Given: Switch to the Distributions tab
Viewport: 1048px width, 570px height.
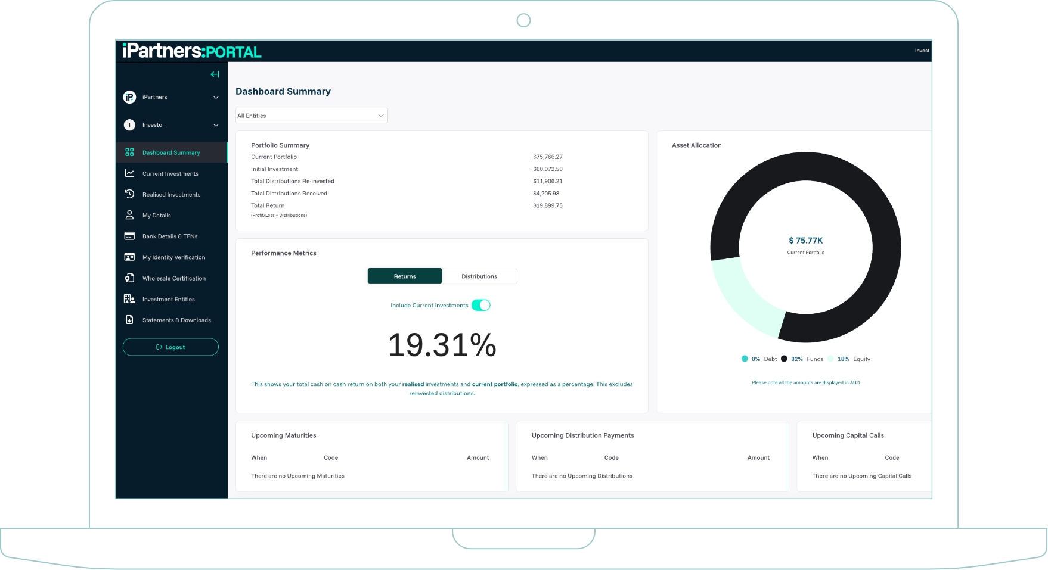Looking at the screenshot, I should (479, 276).
